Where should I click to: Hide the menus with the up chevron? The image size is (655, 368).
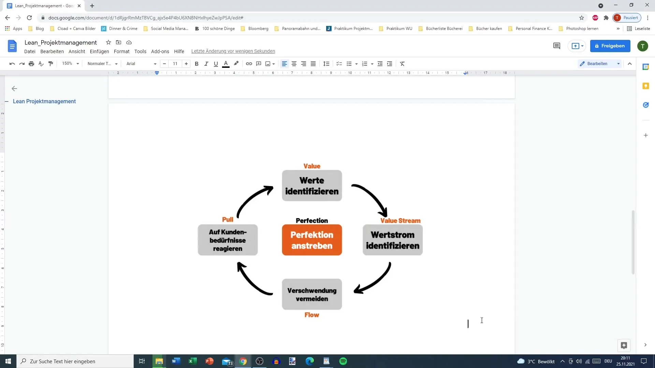click(630, 64)
